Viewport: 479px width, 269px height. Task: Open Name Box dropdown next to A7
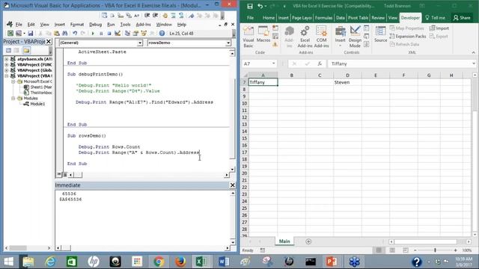pyautogui.click(x=273, y=64)
